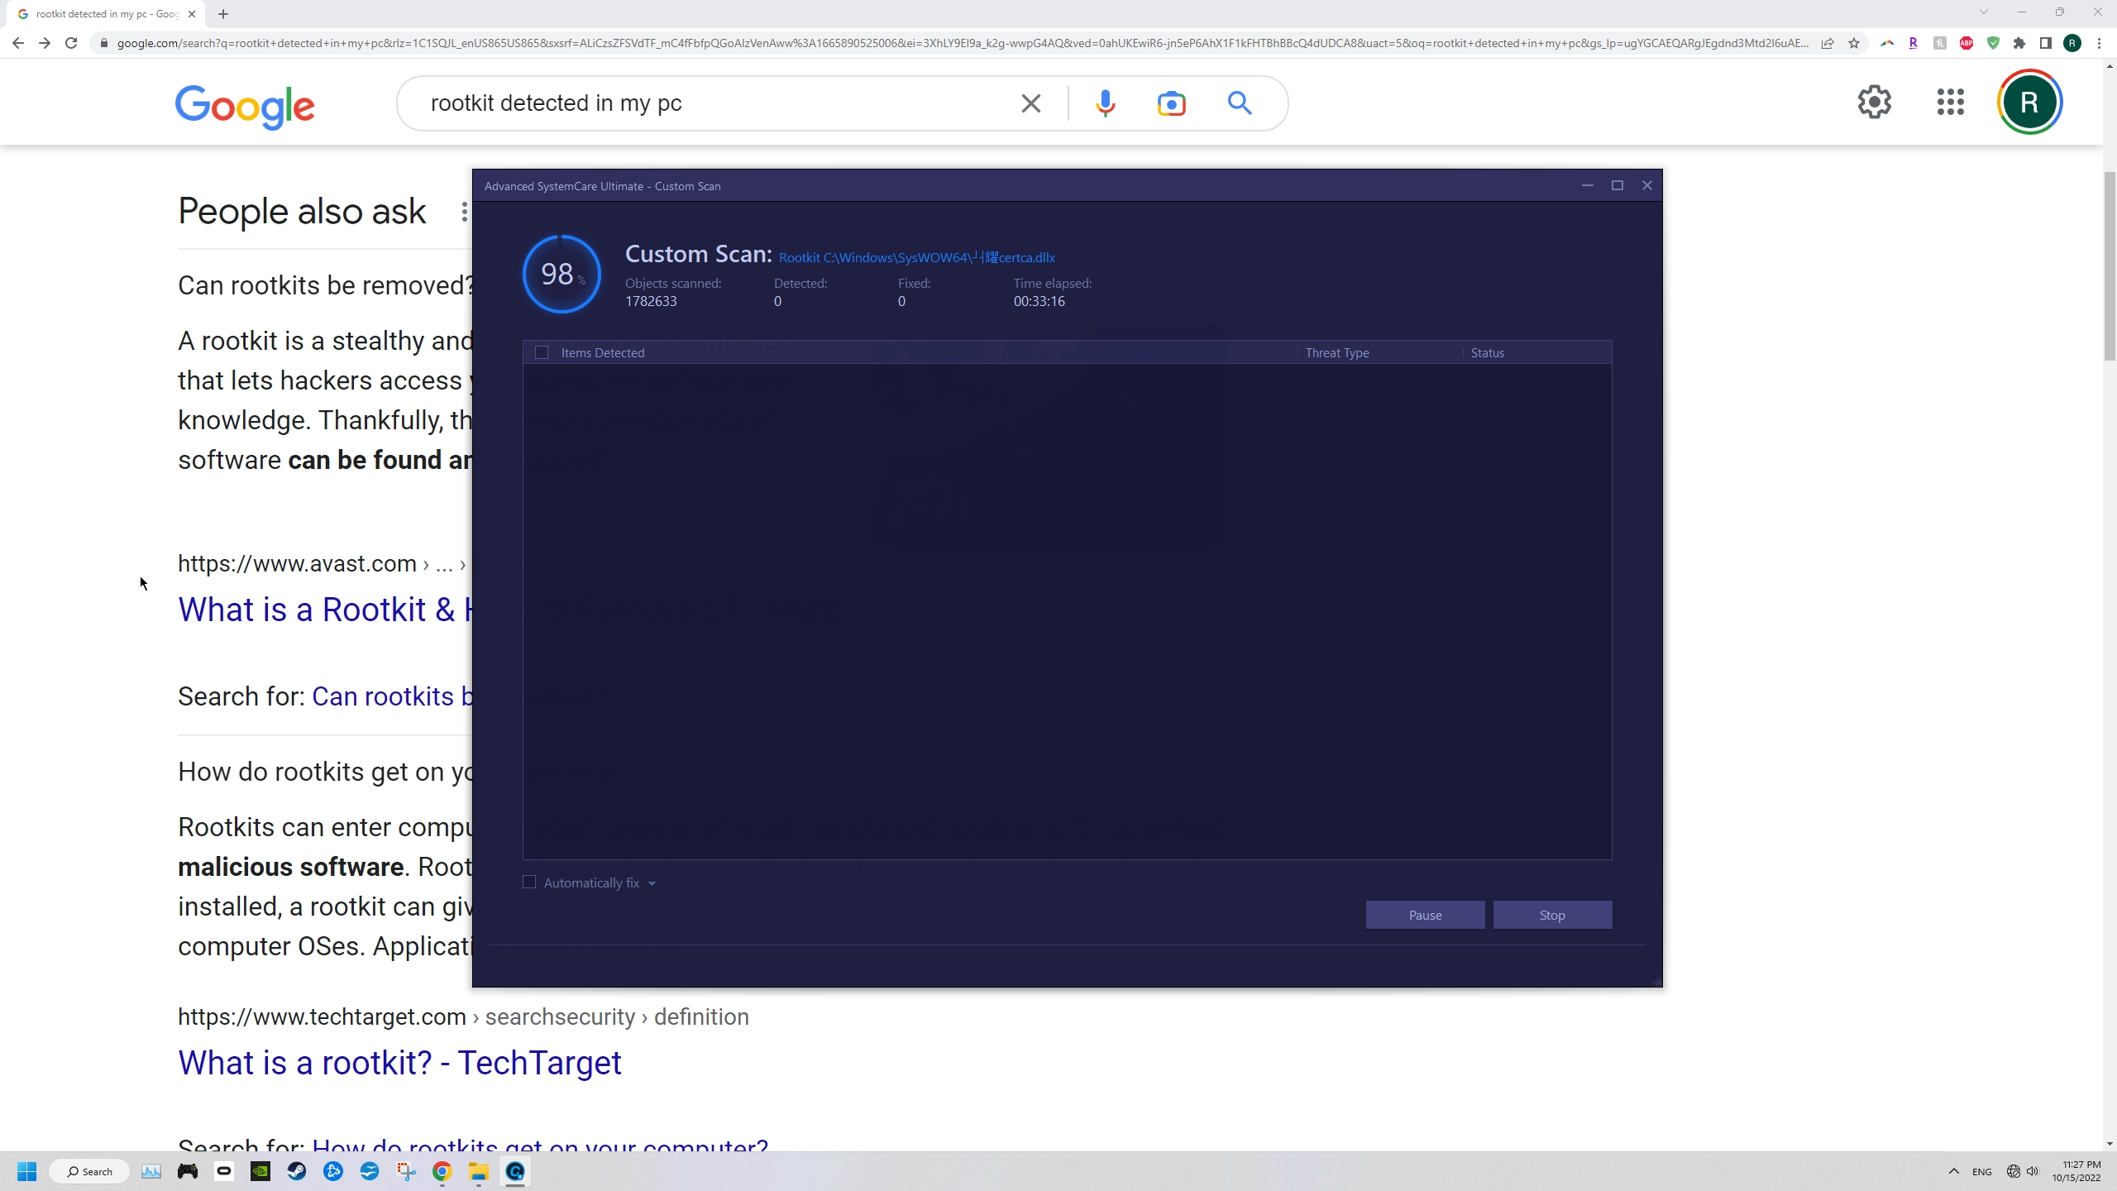Open What is a rootkit TechTarget link
2117x1191 pixels.
(x=399, y=1063)
